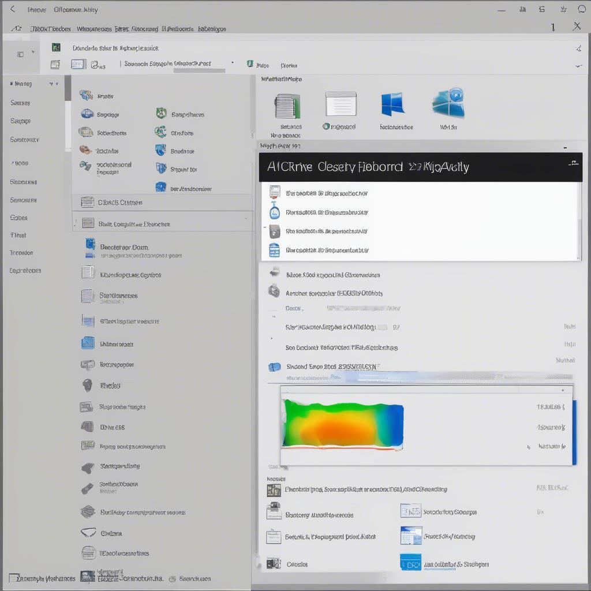Open the large white window-shaped tile
The image size is (591, 591).
(x=341, y=104)
